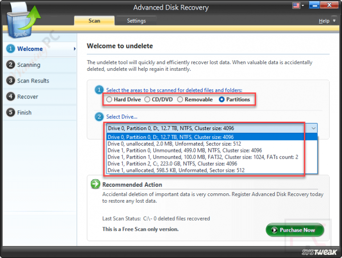Image resolution: width=342 pixels, height=258 pixels.
Task: Choose Drive 0 Partition 0 D: 12.7 TB entry
Action: 211,137
